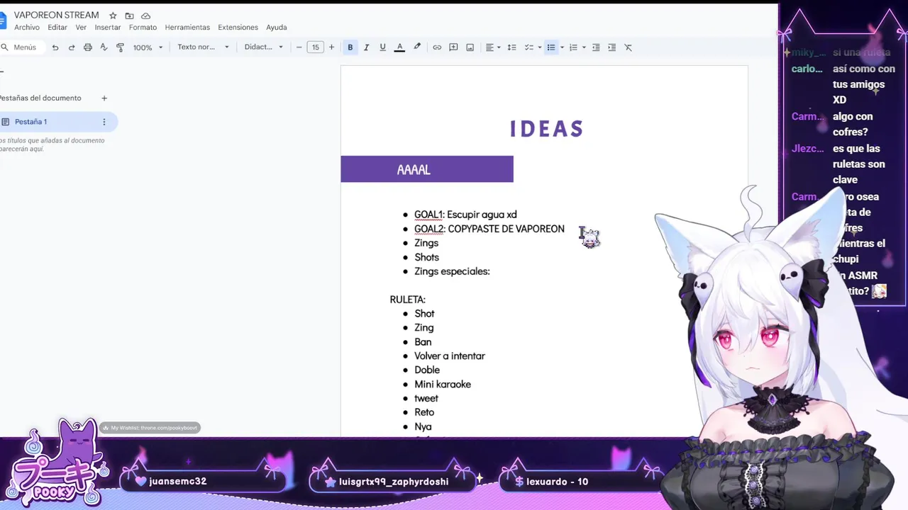Open the Extensiones menu
Screen dimensions: 908x510
(238, 28)
